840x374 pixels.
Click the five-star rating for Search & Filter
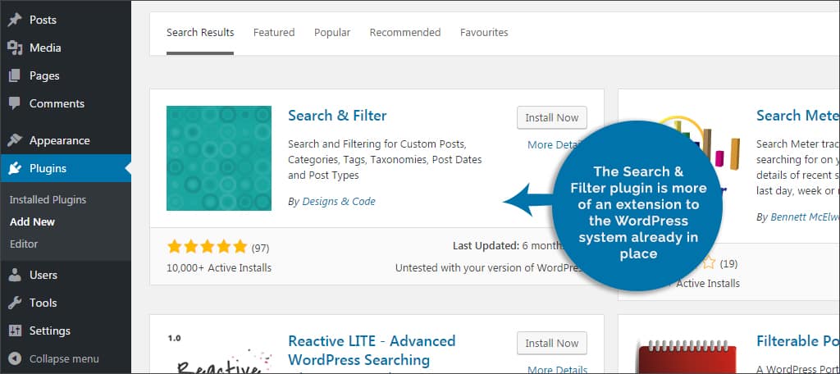click(207, 247)
